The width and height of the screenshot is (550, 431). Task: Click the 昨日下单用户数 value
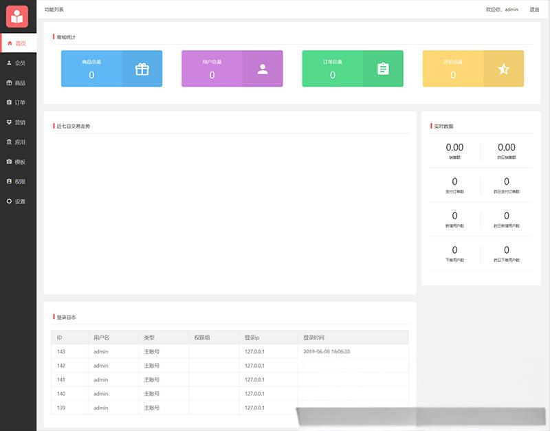[507, 250]
